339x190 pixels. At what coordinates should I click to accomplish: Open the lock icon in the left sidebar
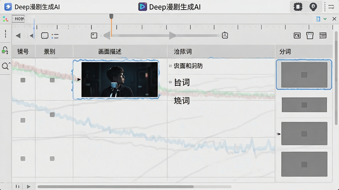point(5,50)
